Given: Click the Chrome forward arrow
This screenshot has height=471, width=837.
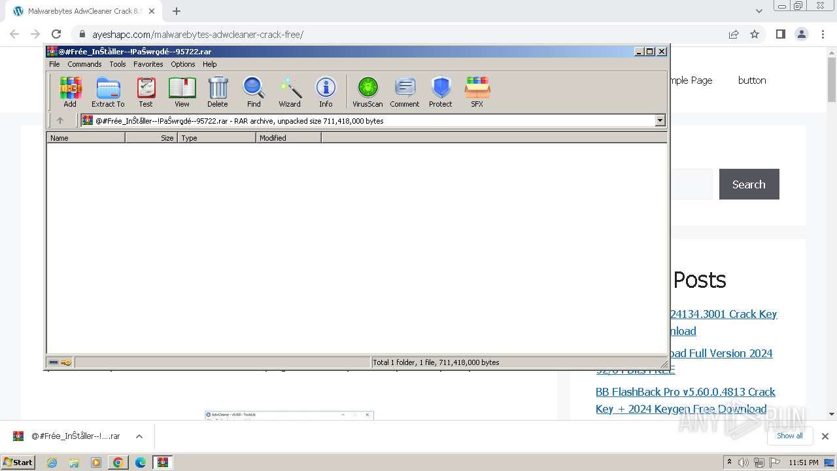Looking at the screenshot, I should click(35, 34).
